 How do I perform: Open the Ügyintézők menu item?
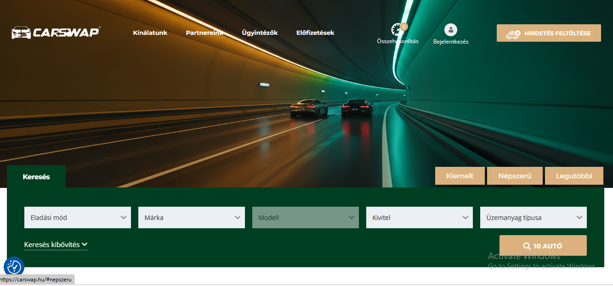(260, 33)
